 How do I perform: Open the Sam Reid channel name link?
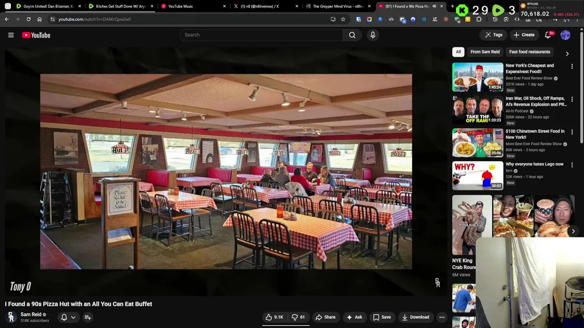point(31,314)
